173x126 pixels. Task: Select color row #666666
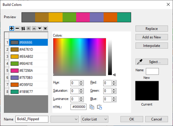[28, 42]
